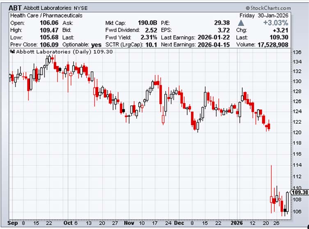The height and width of the screenshot is (229, 309).
Task: Click the Ask: label
Action: click(68, 23)
